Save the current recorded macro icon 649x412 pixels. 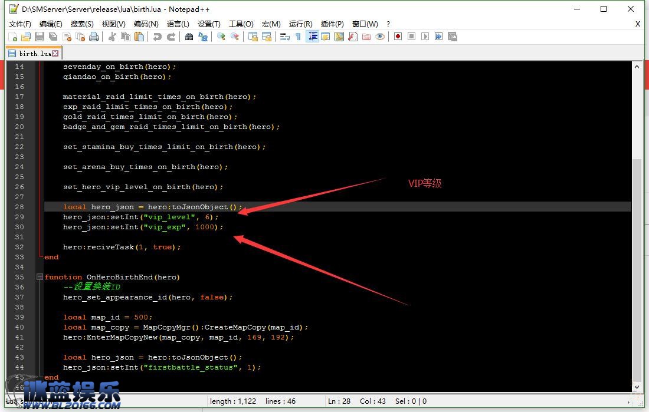[453, 37]
